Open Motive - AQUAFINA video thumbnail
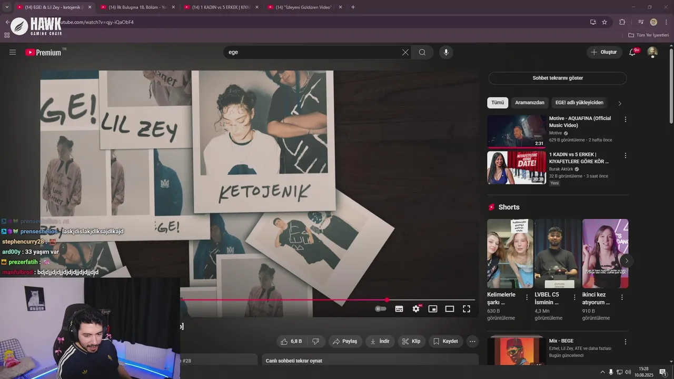Screen dimensions: 674x379 coord(517,132)
